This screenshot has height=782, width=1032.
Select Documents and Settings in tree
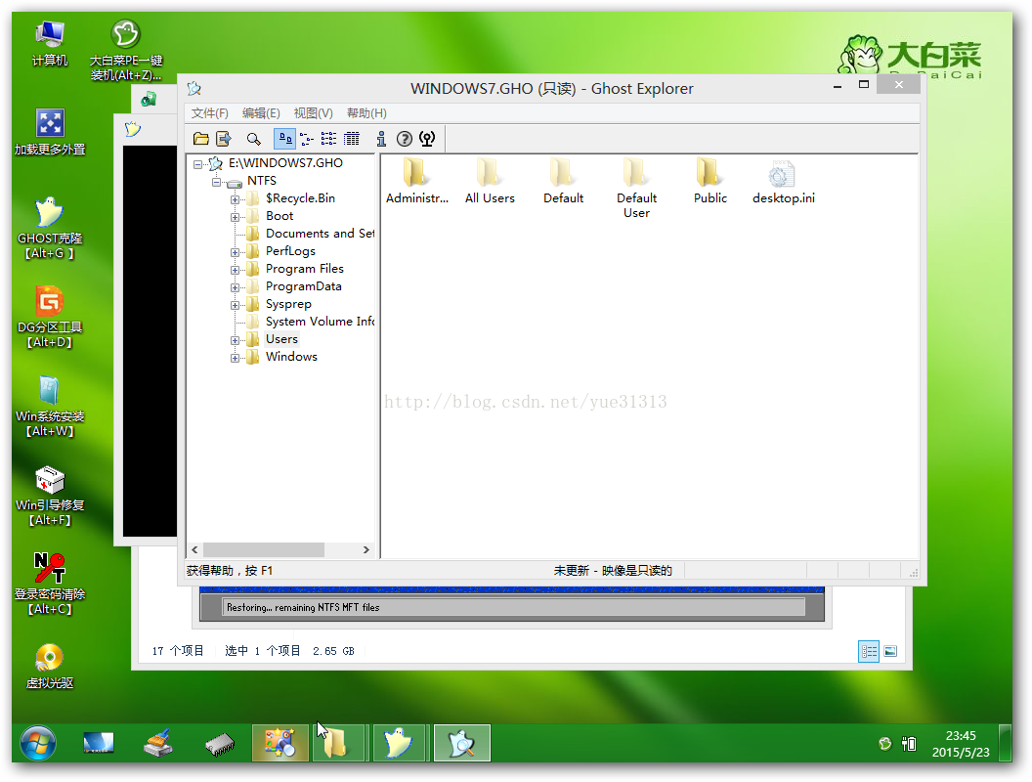[320, 234]
